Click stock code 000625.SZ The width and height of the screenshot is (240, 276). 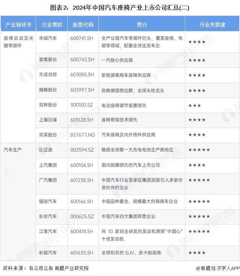[x=82, y=216]
